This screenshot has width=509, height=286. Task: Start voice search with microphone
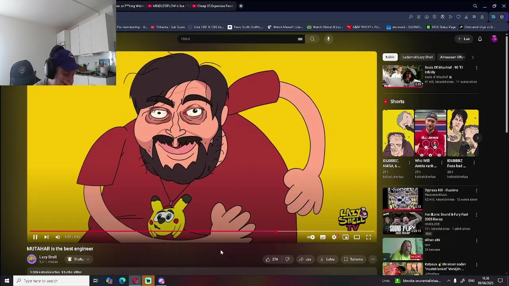coord(328,39)
